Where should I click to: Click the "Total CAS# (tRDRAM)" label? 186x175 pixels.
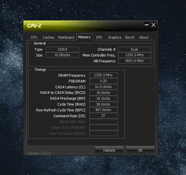tap(68, 128)
